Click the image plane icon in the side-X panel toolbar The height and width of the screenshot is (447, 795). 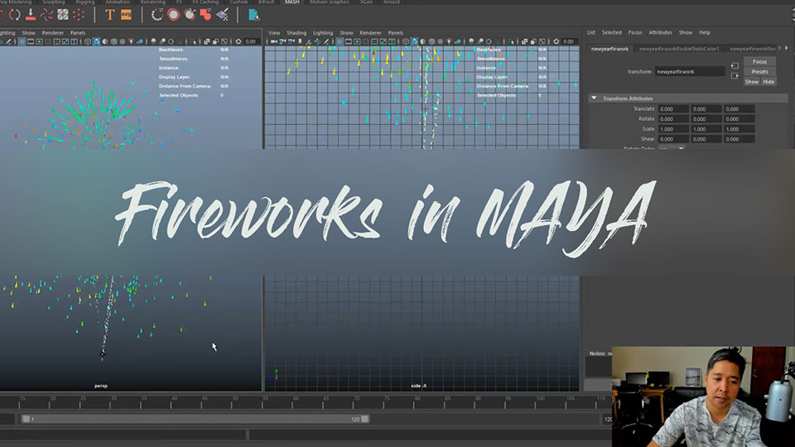click(x=309, y=41)
